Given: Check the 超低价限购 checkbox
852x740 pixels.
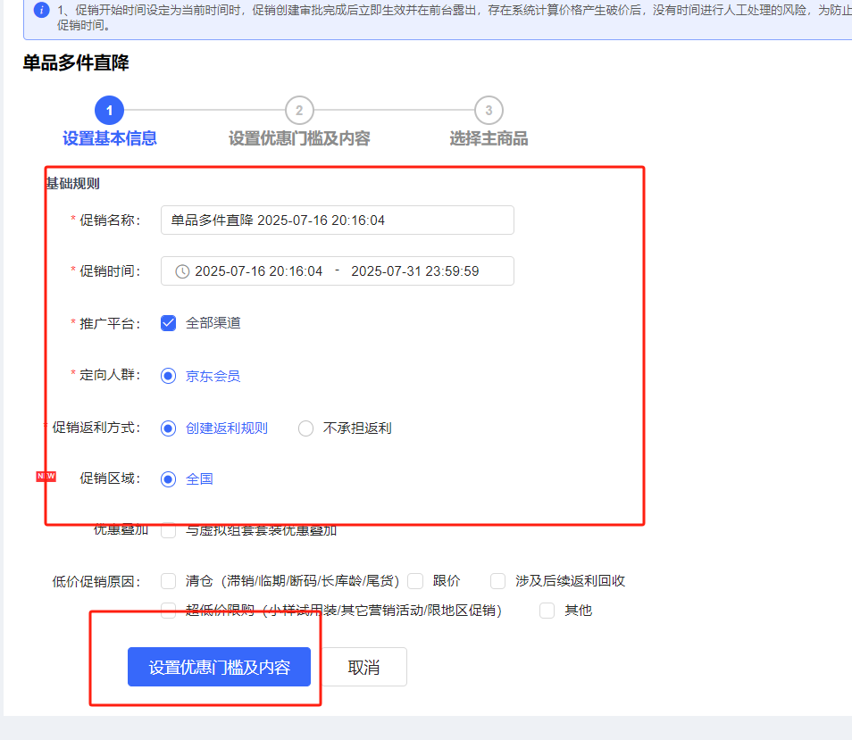Looking at the screenshot, I should click(168, 611).
